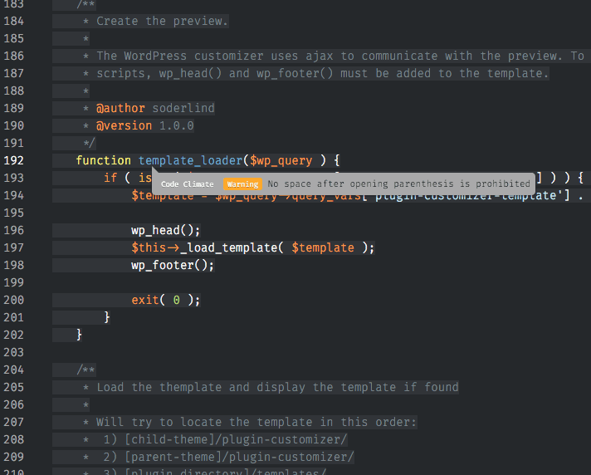Click line number 208 in gutter
The image size is (591, 475).
(x=14, y=439)
